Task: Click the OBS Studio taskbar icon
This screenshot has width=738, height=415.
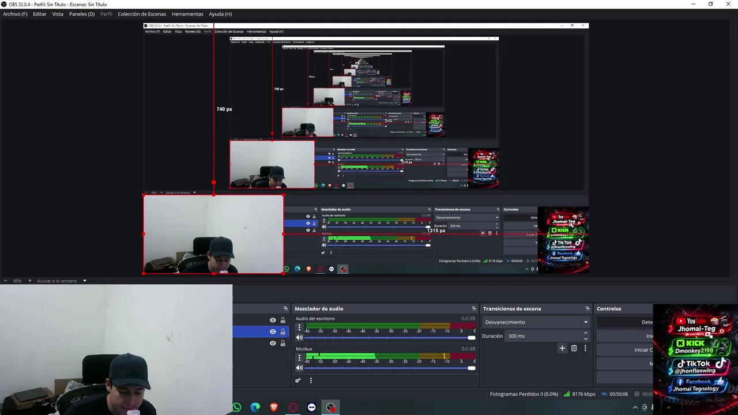Action: pos(330,408)
